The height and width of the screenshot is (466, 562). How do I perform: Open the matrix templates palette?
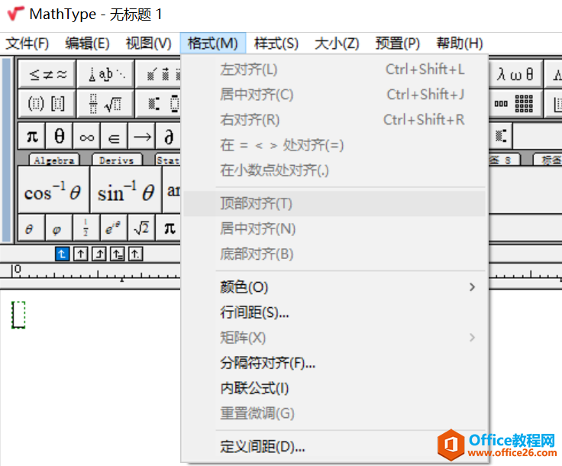[x=515, y=104]
